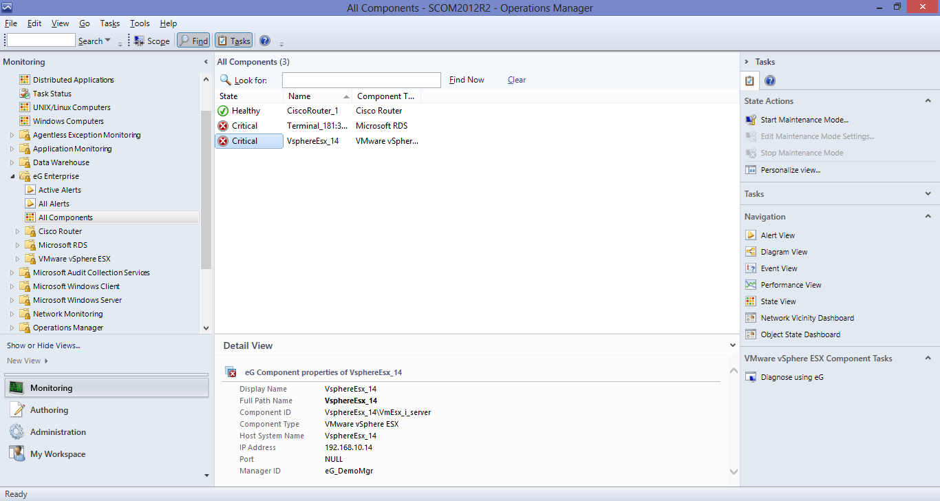Open the Go menu
Screen dimensions: 940x501
(x=85, y=23)
